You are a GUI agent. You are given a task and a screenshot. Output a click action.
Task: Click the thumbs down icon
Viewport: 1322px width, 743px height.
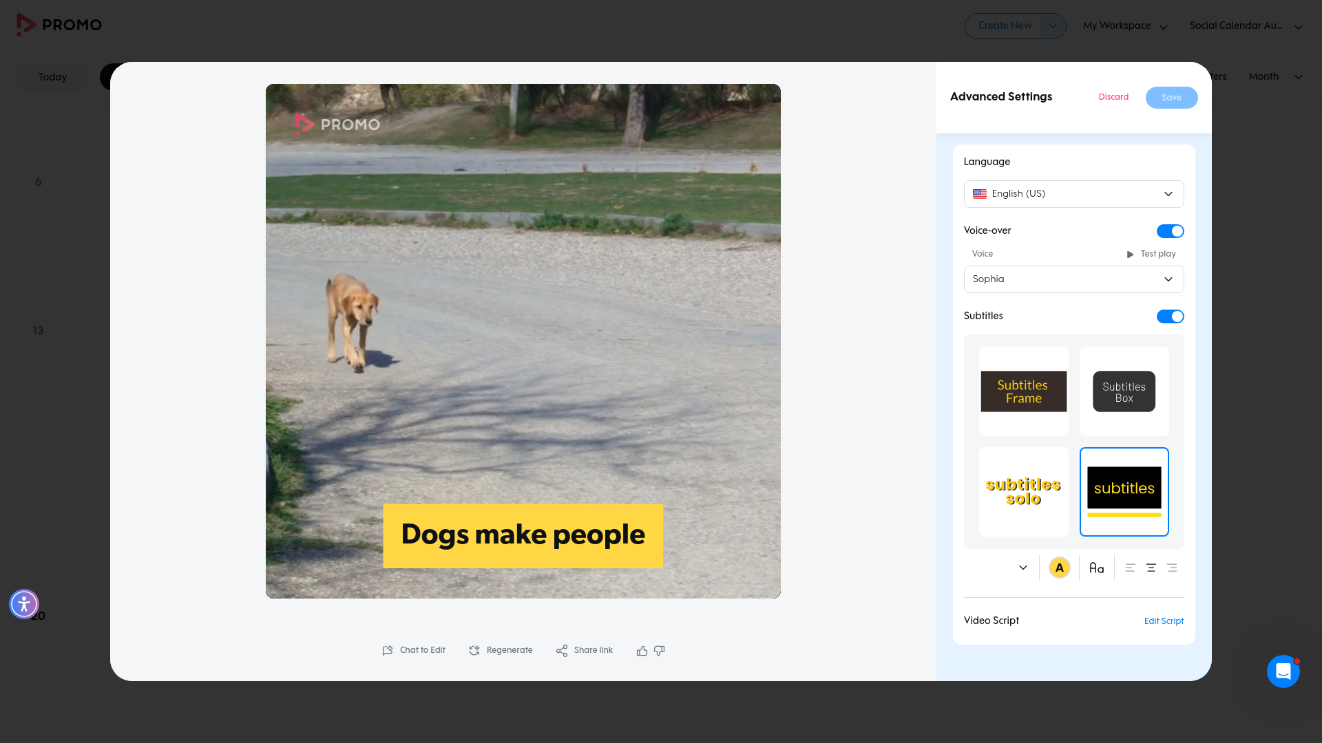tap(659, 651)
